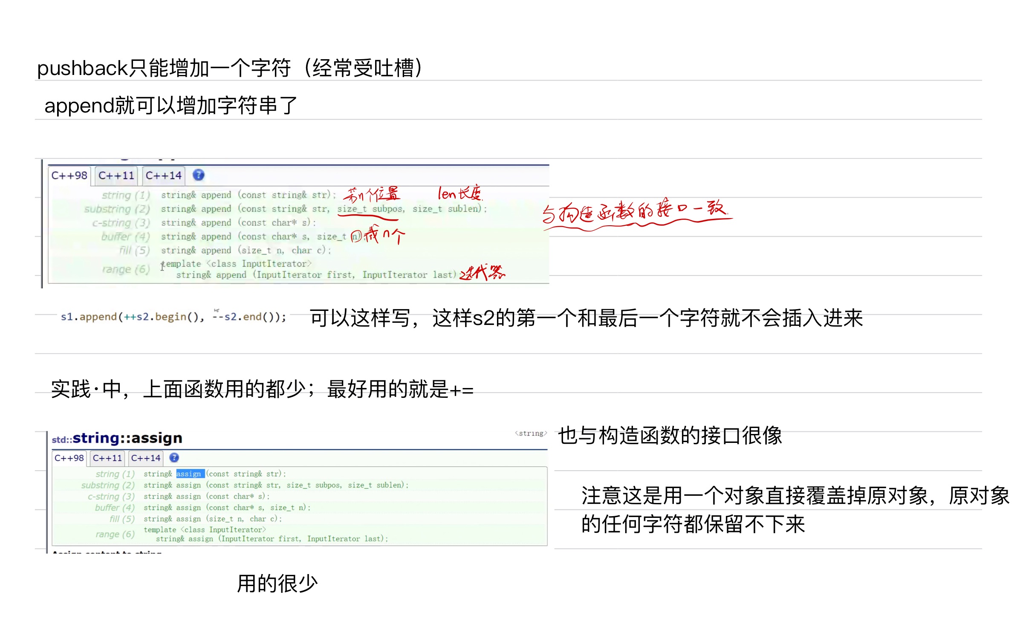Click the buffer (4) label in the assign list
The width and height of the screenshot is (1017, 635).
(x=115, y=508)
